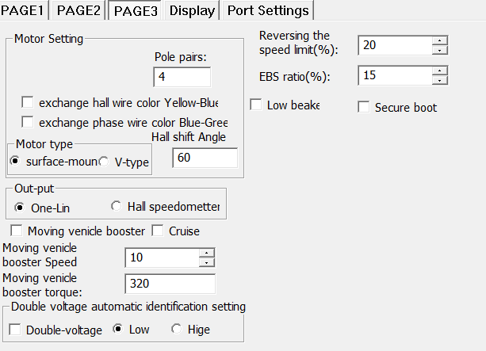Increase Moving vehicle booster Speed value
The height and width of the screenshot is (351, 486).
coord(207,254)
